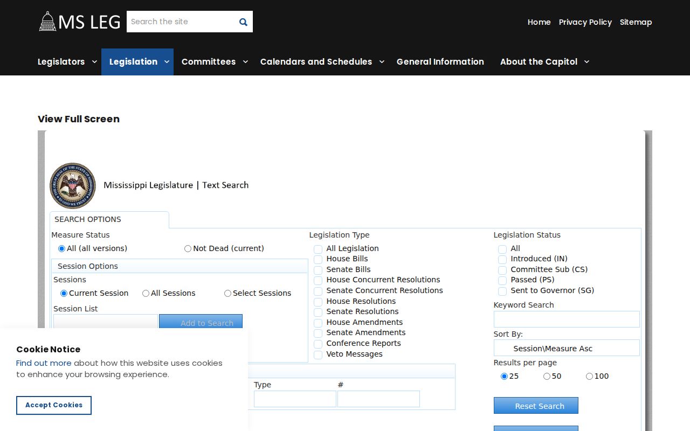Select Not Dead (current) radio button
Image resolution: width=690 pixels, height=431 pixels.
[x=188, y=249]
